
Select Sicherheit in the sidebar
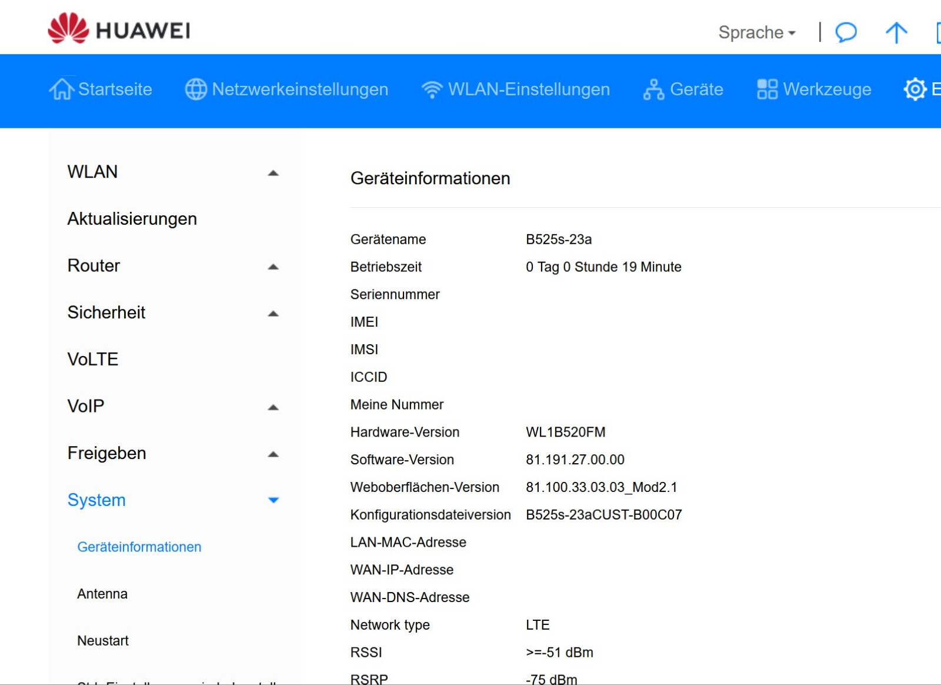(x=106, y=312)
